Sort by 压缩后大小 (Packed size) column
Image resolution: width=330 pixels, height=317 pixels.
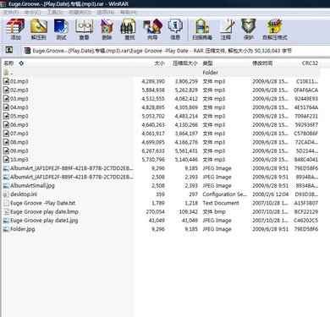point(185,63)
